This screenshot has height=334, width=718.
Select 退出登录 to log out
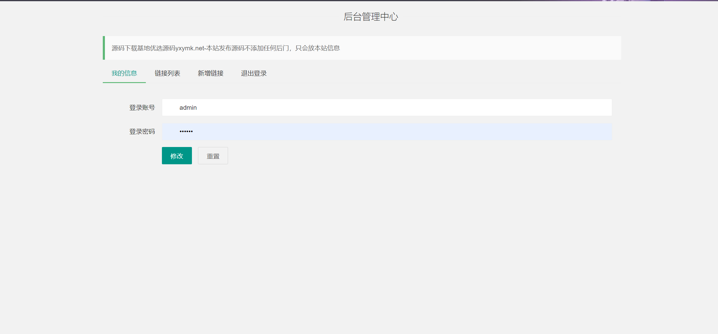point(253,73)
